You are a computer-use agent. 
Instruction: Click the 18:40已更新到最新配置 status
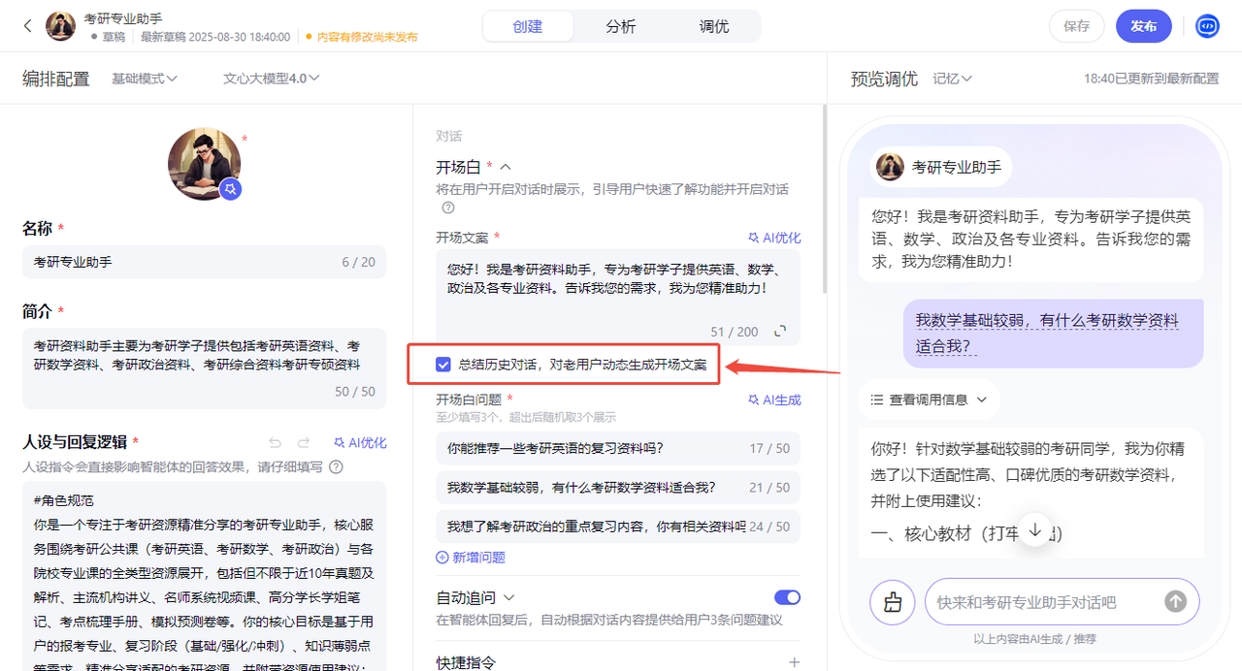coord(1151,79)
